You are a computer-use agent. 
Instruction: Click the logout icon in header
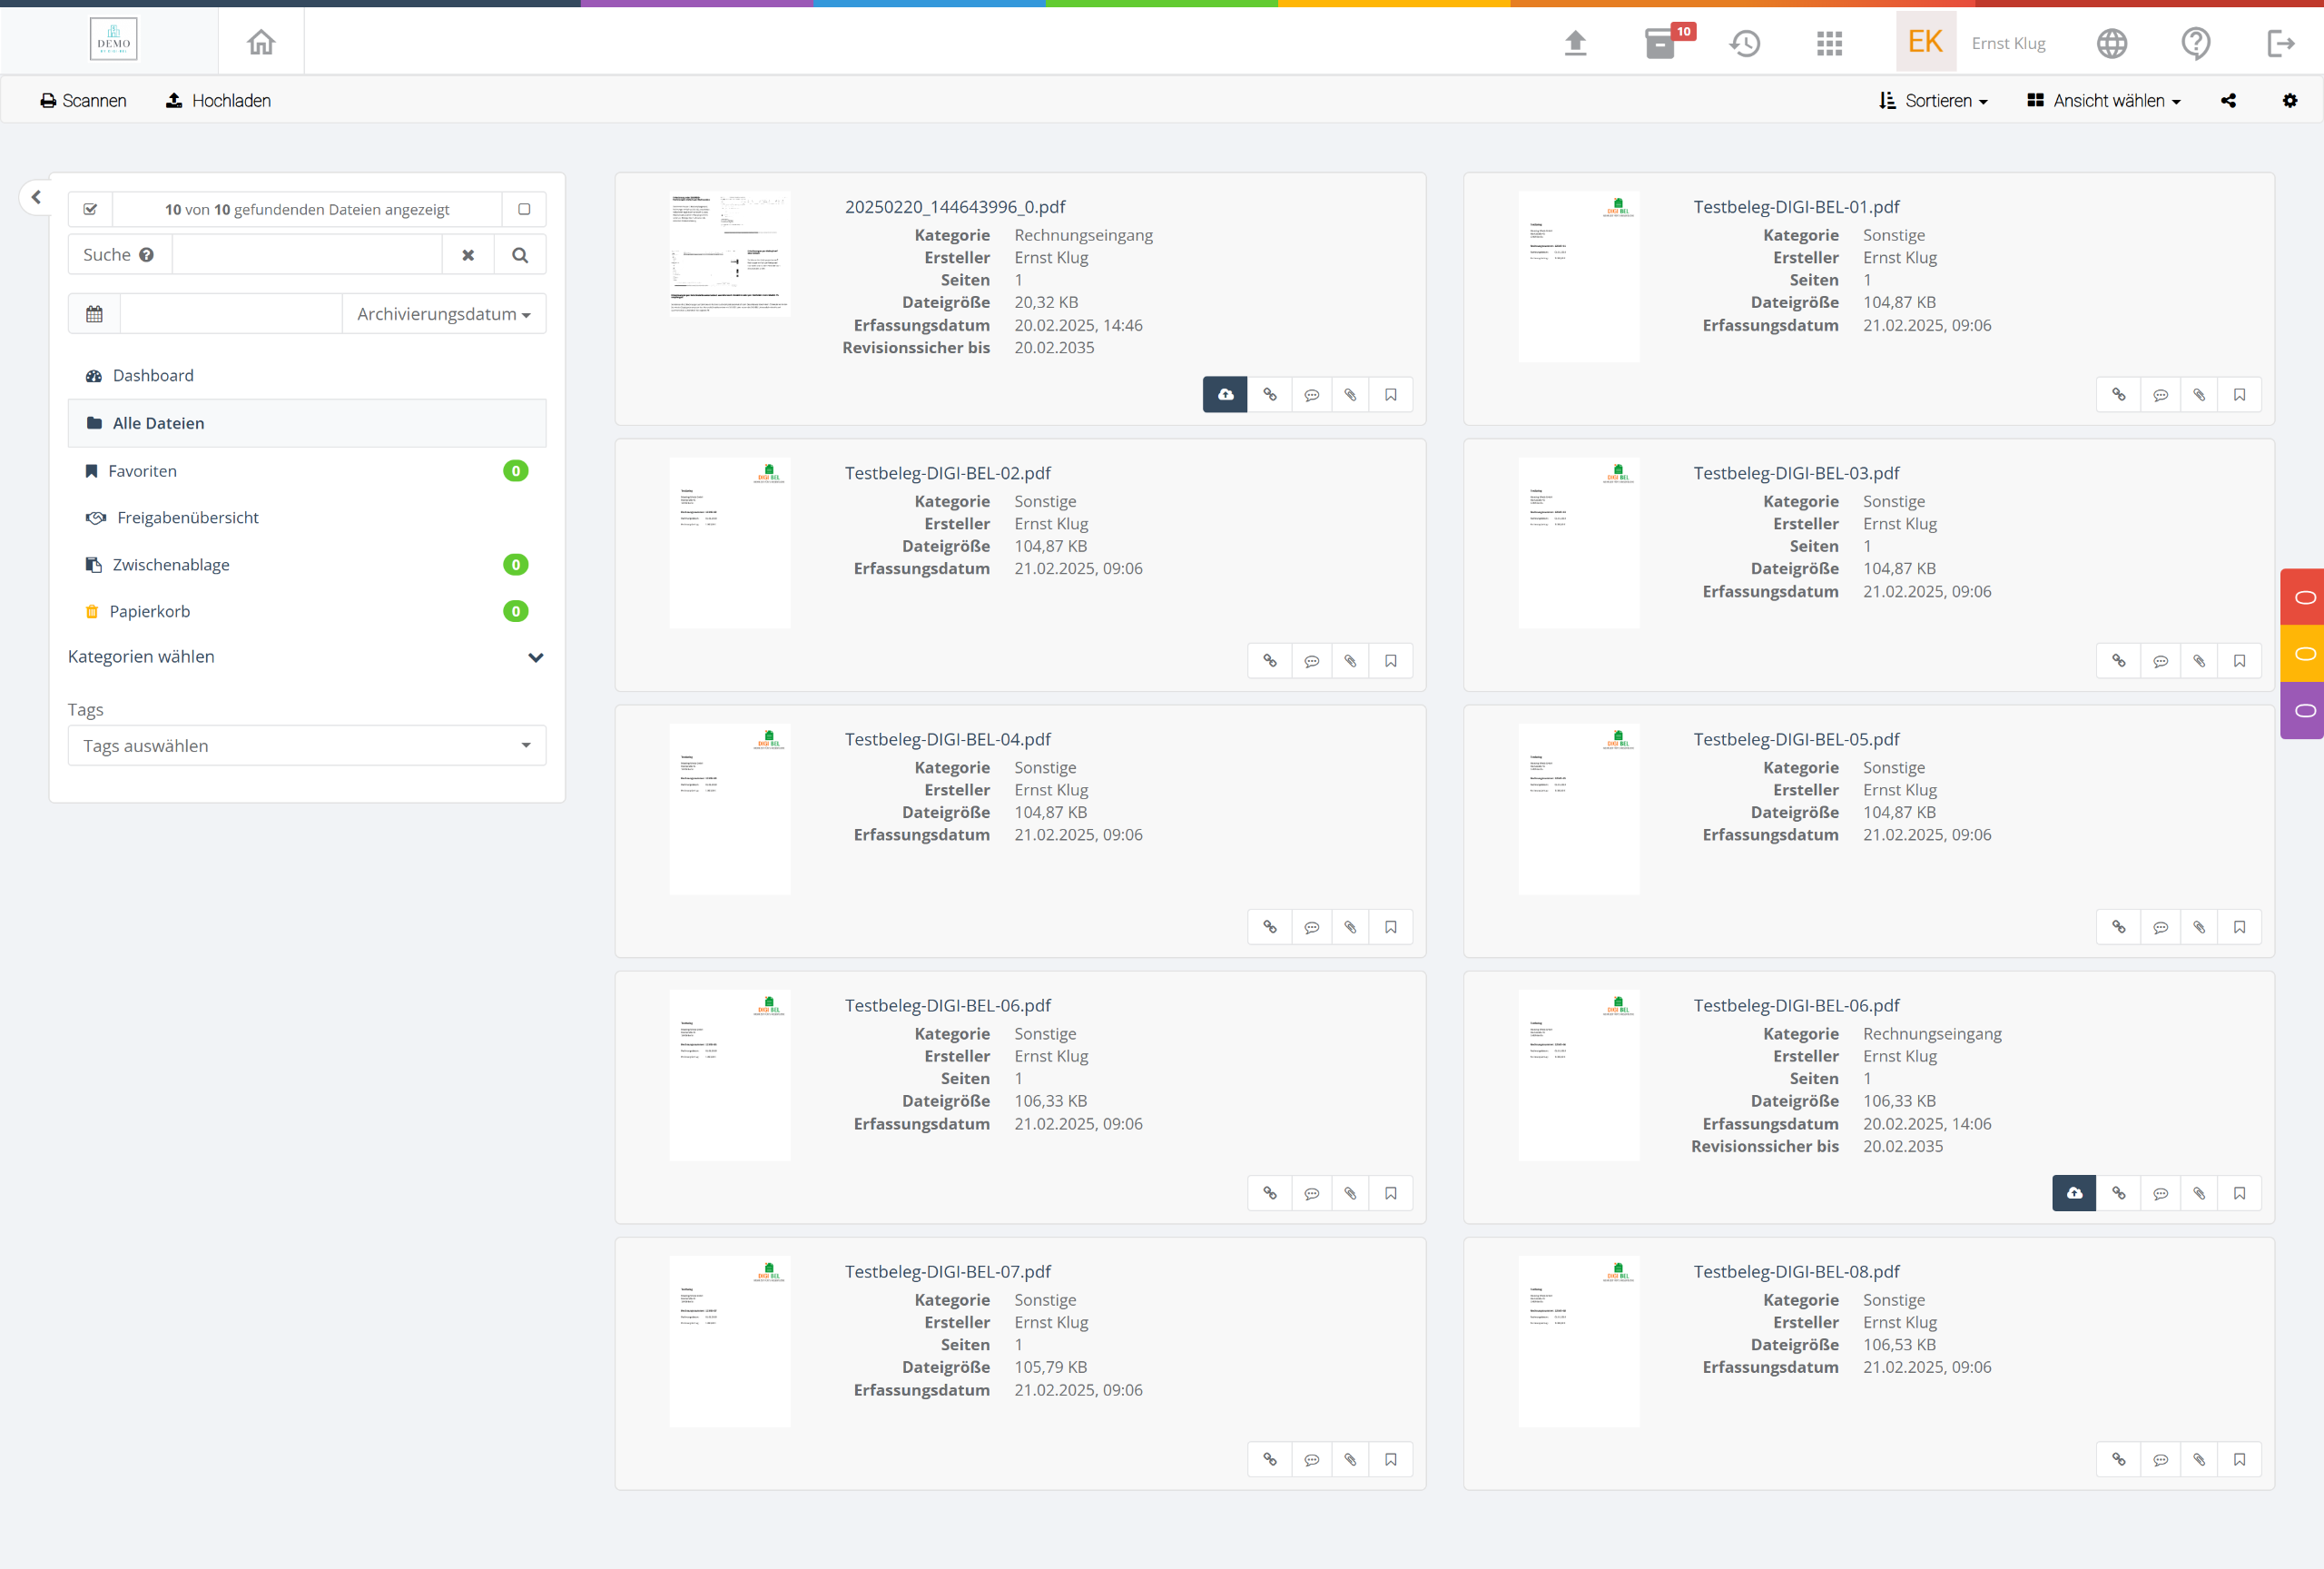[2280, 43]
